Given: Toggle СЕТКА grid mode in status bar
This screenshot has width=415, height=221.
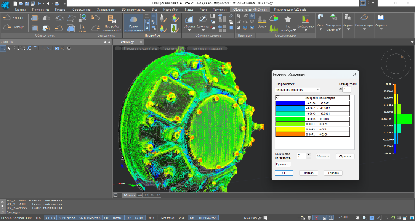Looking at the screenshot, I should (x=50, y=218).
